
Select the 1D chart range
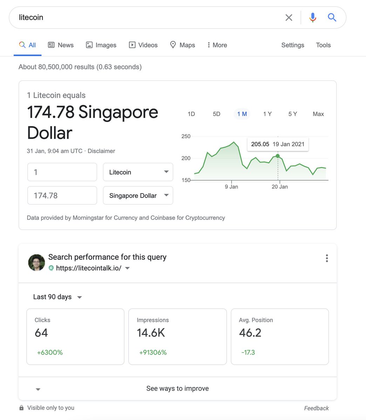(x=191, y=114)
